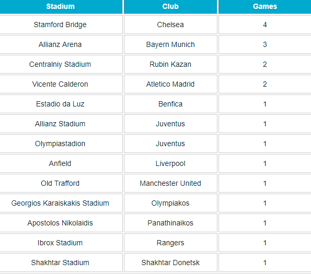The height and width of the screenshot is (274, 311).
Task: Select the Stamford Bridge cell
Action: click(61, 25)
